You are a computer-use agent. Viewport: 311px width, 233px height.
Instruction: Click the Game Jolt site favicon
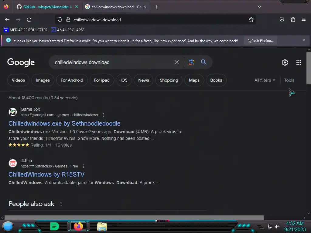tap(13, 112)
